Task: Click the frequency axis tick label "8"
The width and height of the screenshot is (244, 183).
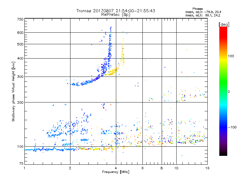Action: 162,168
